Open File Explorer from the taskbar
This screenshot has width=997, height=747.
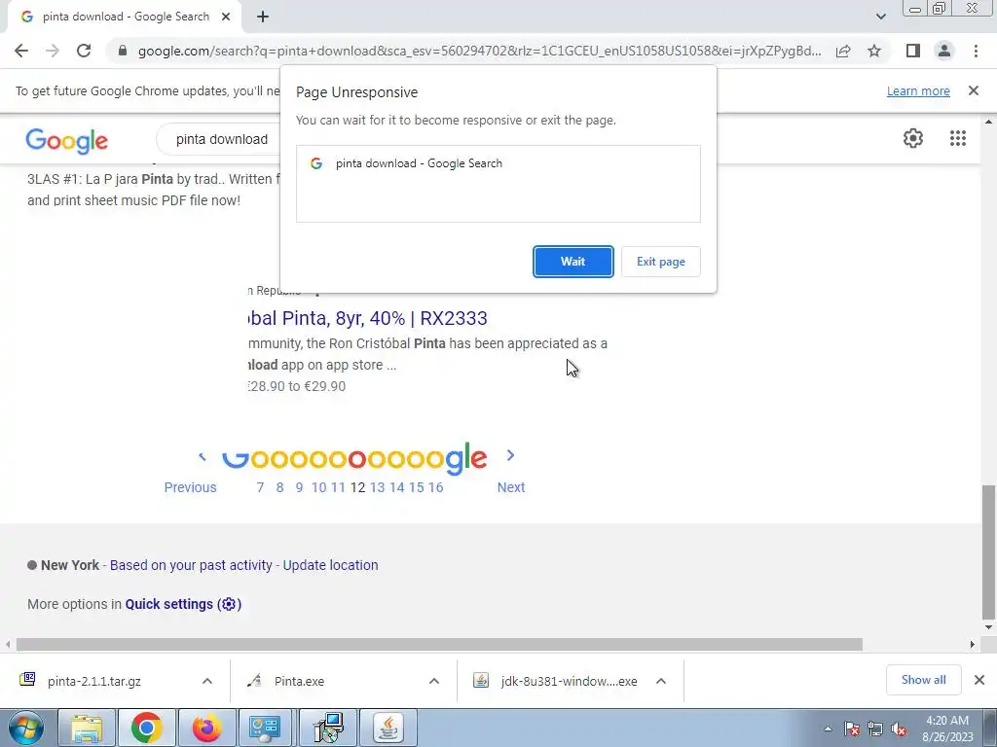[x=87, y=728]
